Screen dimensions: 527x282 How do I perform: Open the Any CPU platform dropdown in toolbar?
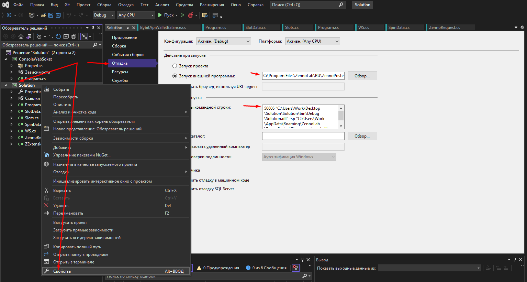tap(136, 15)
